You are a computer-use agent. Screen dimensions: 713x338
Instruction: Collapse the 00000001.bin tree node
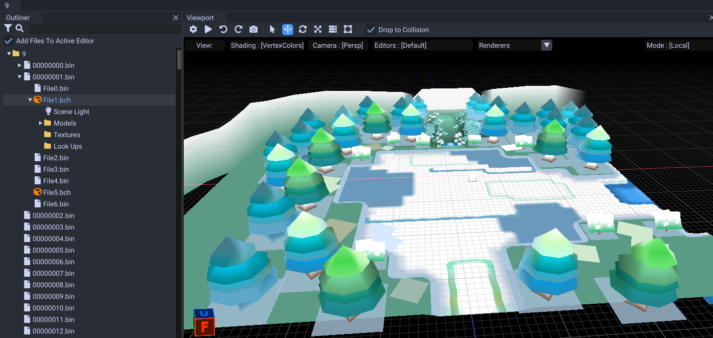(x=20, y=77)
